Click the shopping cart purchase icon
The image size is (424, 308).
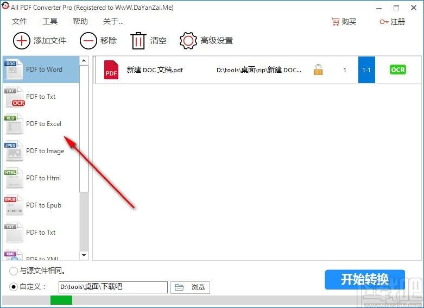336,22
